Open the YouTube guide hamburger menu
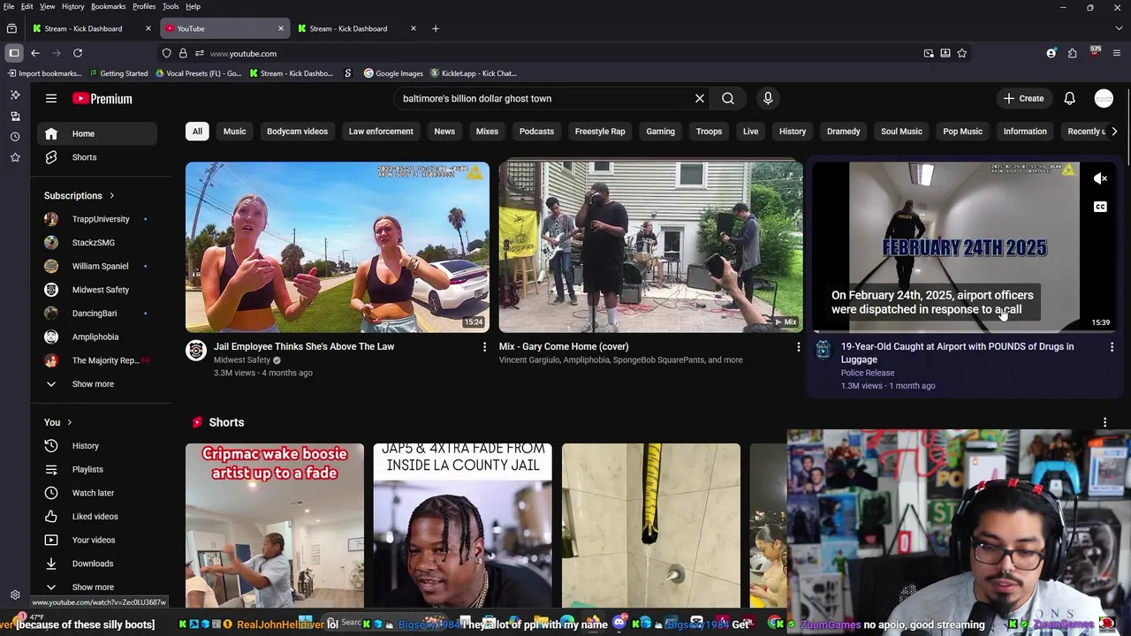The height and width of the screenshot is (636, 1131). pyautogui.click(x=51, y=98)
